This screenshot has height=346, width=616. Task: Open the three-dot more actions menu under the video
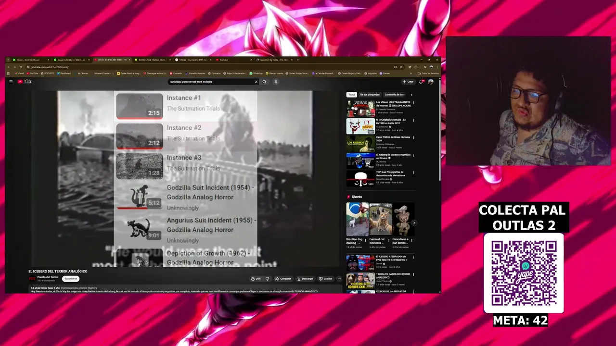pos(339,279)
